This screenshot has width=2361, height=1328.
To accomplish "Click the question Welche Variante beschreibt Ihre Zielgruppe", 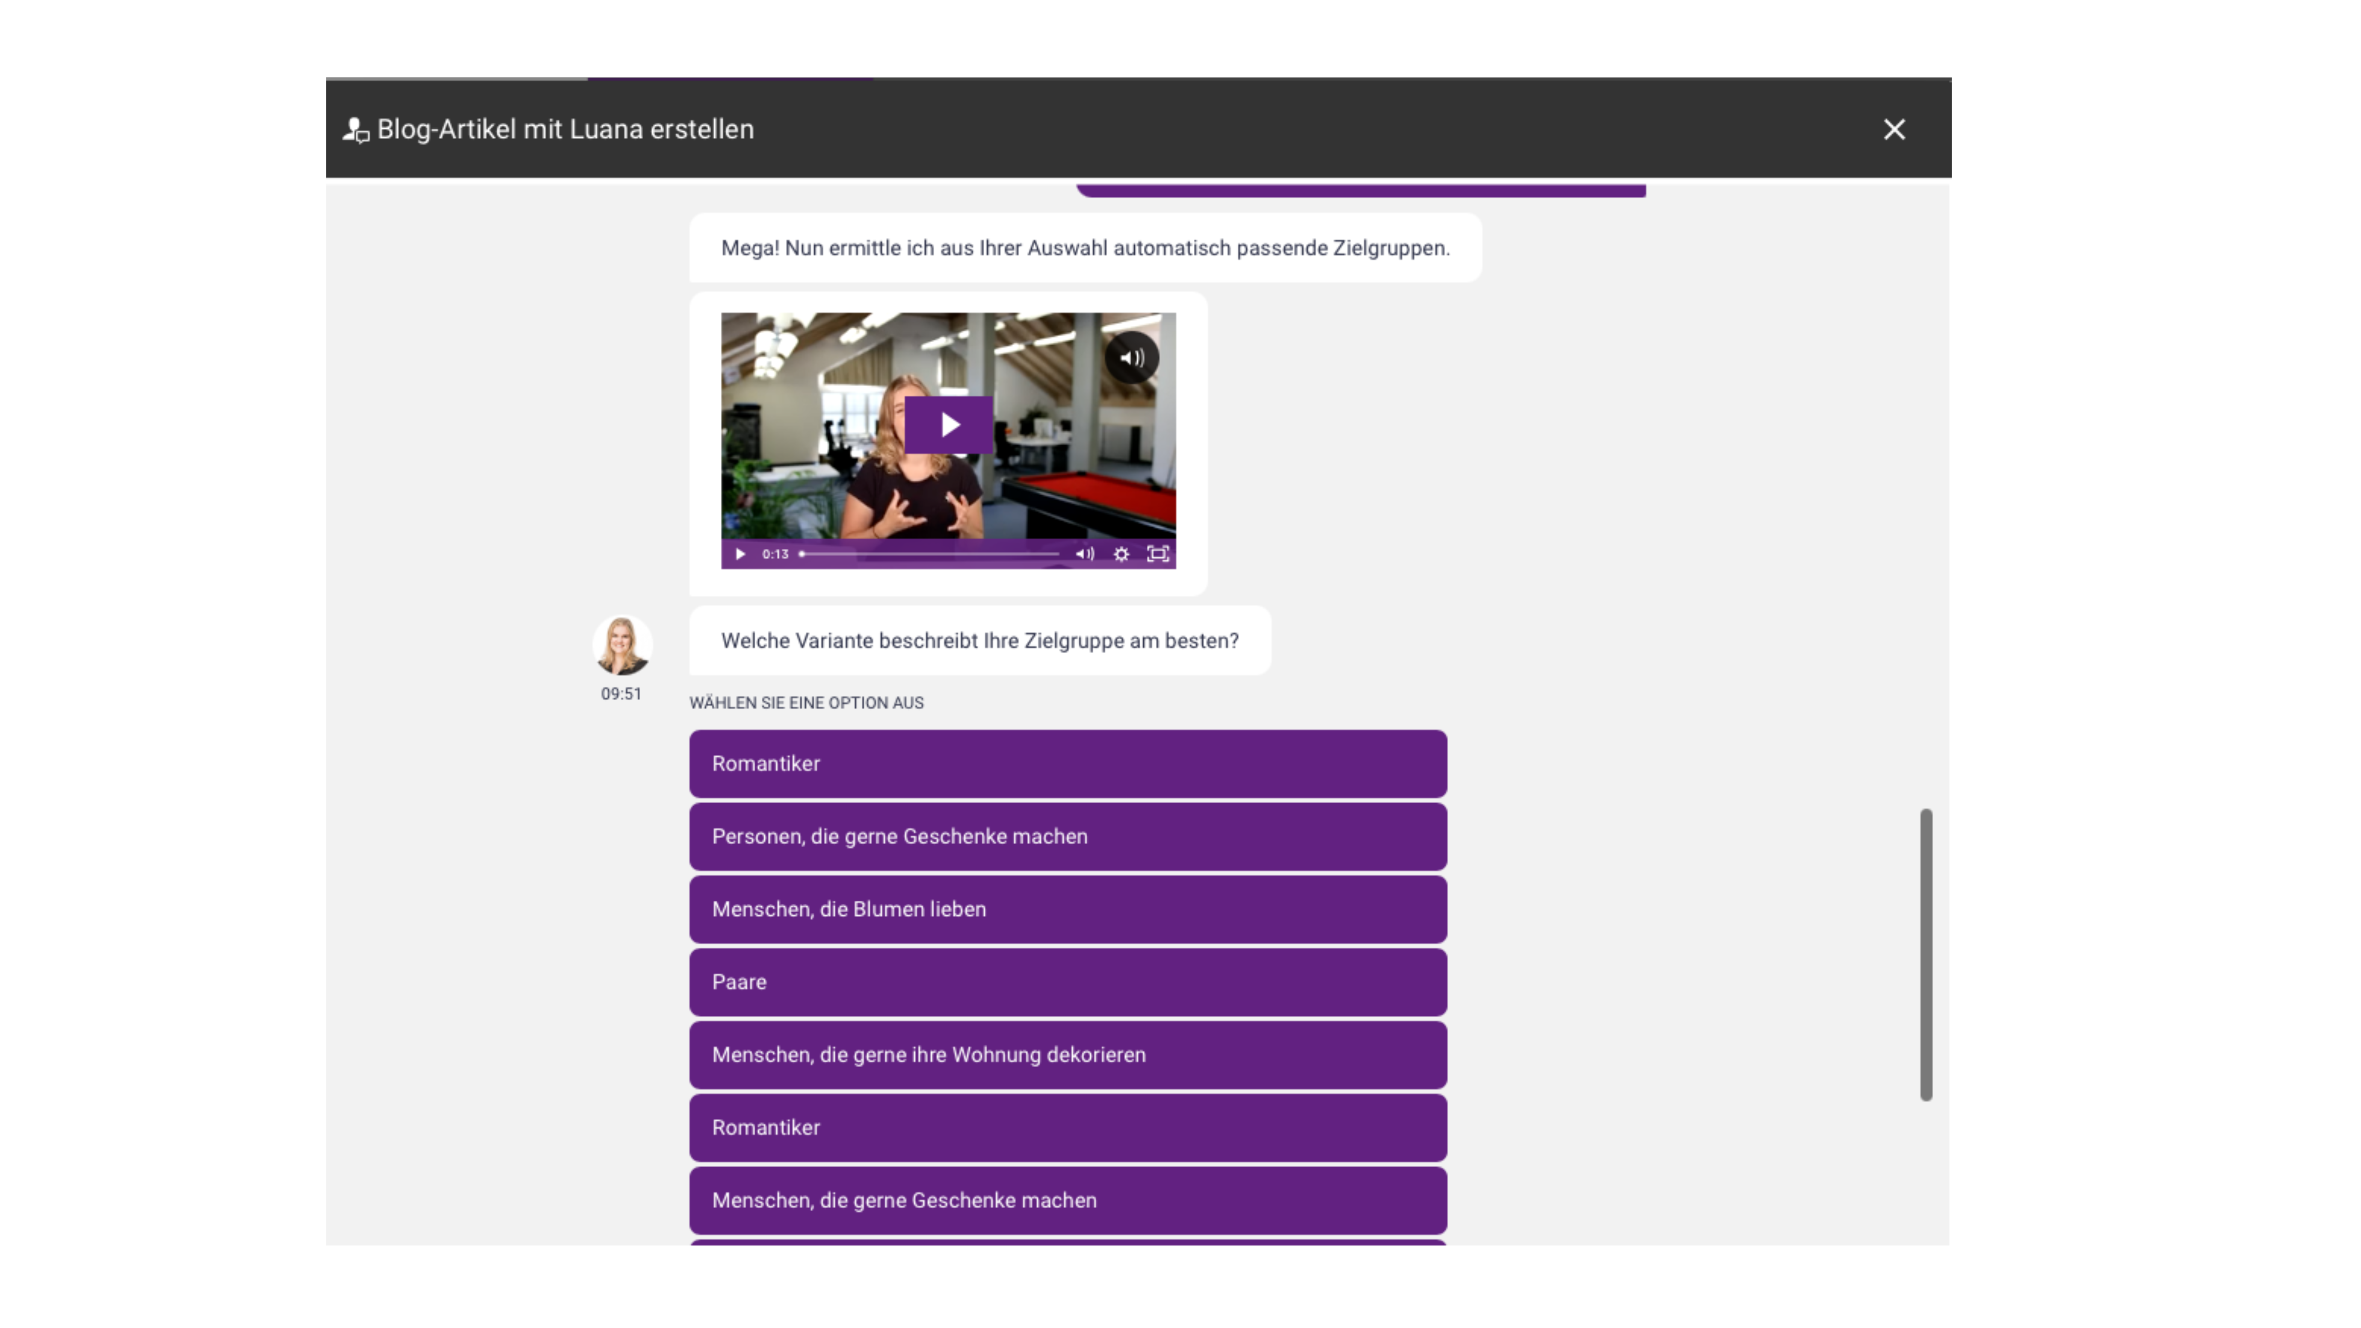I will pyautogui.click(x=980, y=641).
